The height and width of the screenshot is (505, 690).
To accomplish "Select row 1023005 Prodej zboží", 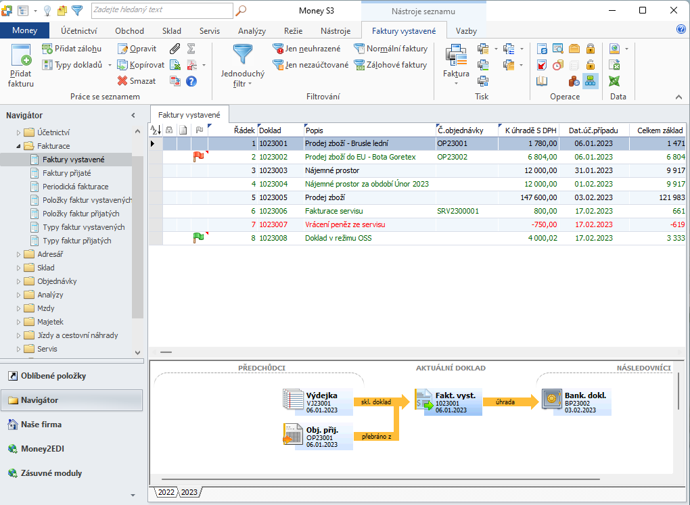I will pyautogui.click(x=417, y=197).
